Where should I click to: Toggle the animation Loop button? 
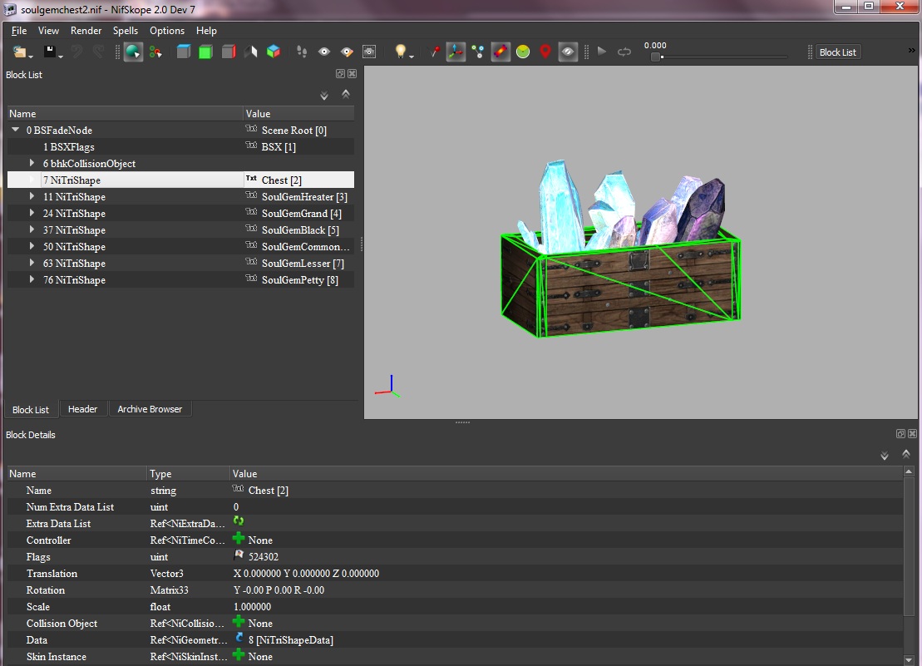tap(624, 52)
